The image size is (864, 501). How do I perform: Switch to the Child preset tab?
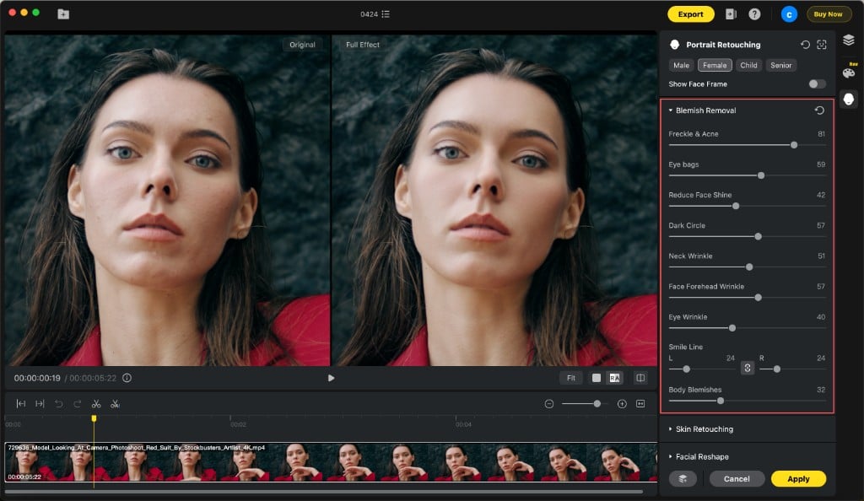coord(749,65)
